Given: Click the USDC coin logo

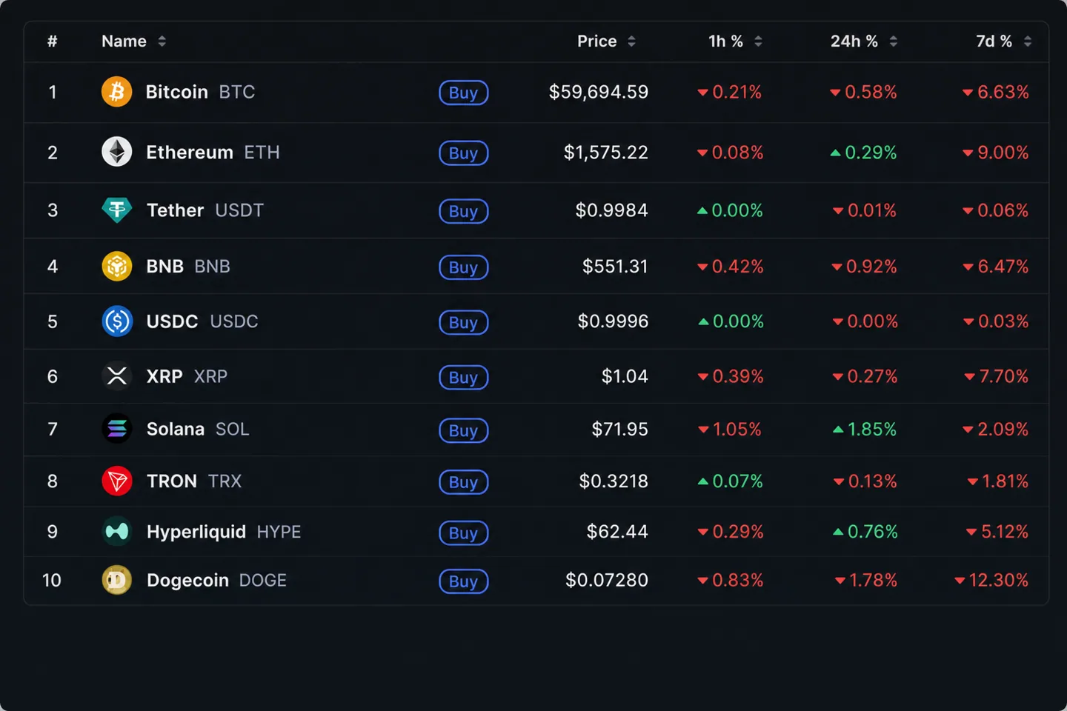Looking at the screenshot, I should [x=116, y=321].
